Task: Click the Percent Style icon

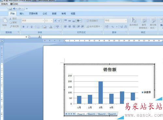Action: pyautogui.click(x=113, y=27)
